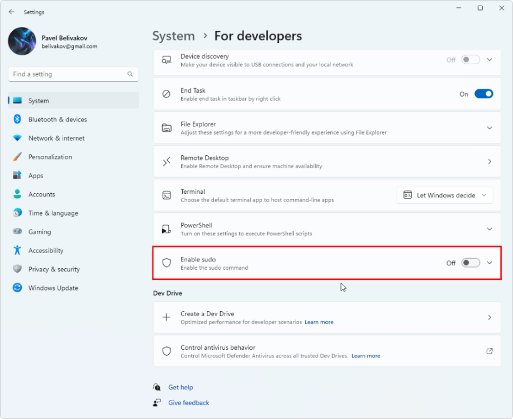Click the File Explorer folder icon
The height and width of the screenshot is (419, 513).
tap(167, 128)
